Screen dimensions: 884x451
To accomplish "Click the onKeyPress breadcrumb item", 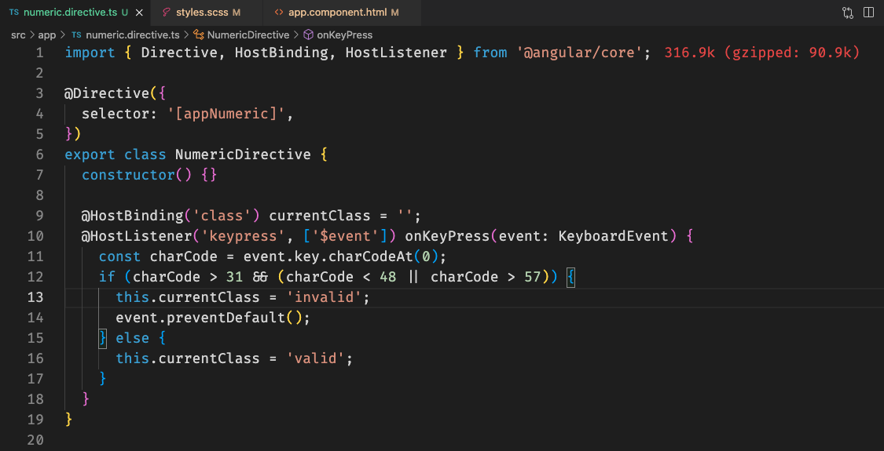I will [344, 35].
